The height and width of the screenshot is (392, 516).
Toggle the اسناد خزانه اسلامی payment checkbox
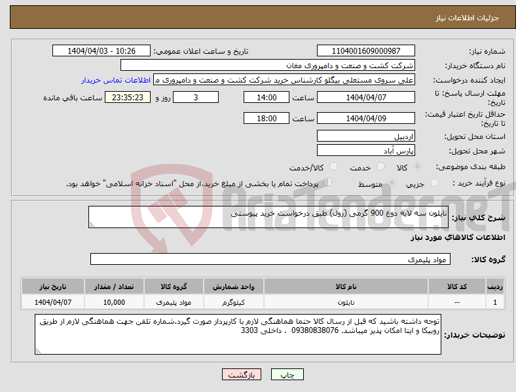tap(328, 182)
